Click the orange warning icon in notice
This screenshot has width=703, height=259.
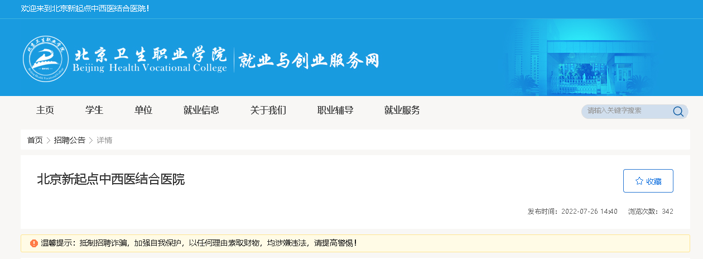pyautogui.click(x=34, y=243)
